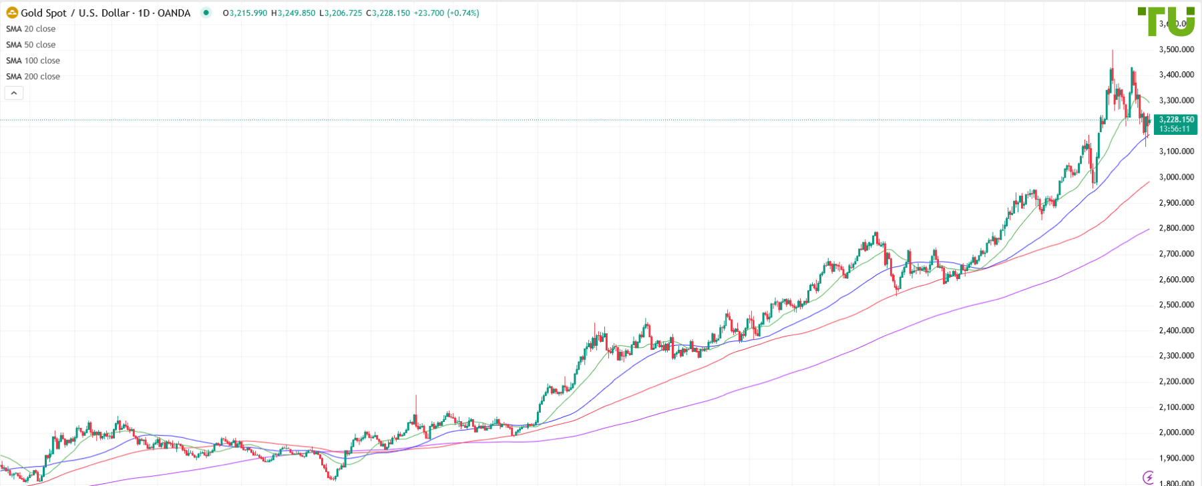Image resolution: width=1202 pixels, height=486 pixels.
Task: Select the SMA 50 close indicator
Action: click(x=31, y=45)
